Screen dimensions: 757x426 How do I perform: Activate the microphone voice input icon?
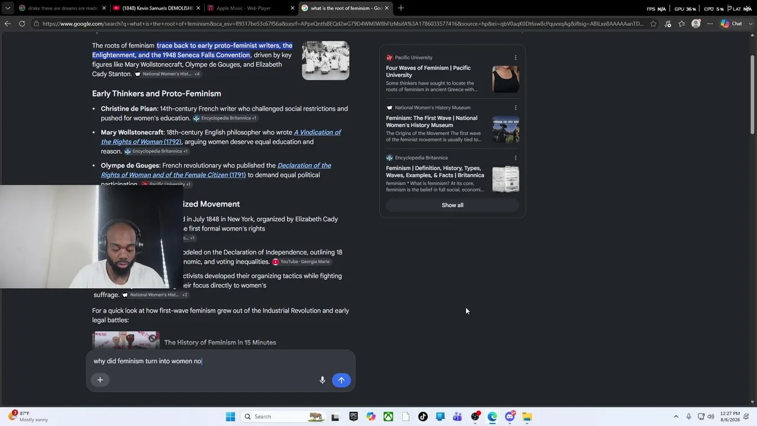coord(322,380)
